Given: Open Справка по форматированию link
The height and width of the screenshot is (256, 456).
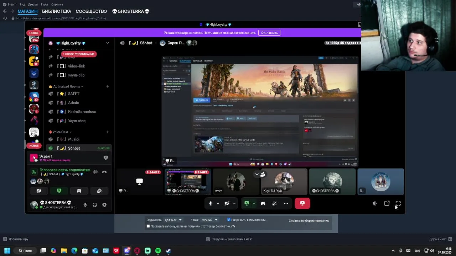Looking at the screenshot, I should pyautogui.click(x=309, y=220).
